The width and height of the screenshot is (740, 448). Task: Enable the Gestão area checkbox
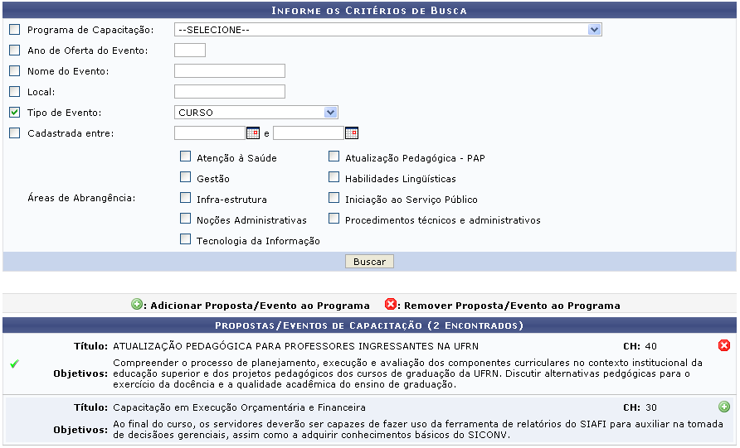tap(186, 177)
